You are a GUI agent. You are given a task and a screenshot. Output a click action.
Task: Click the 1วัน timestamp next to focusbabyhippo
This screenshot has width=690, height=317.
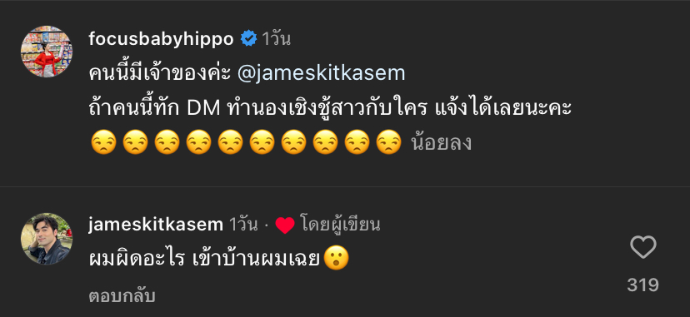[x=277, y=39]
